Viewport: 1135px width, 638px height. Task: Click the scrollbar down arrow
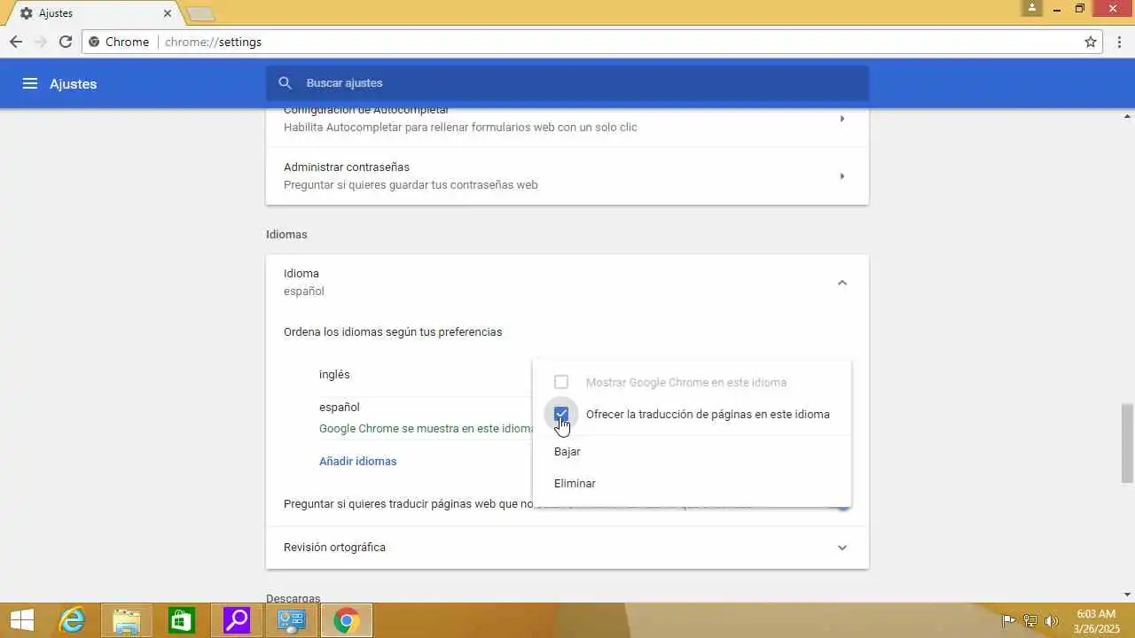click(1128, 595)
